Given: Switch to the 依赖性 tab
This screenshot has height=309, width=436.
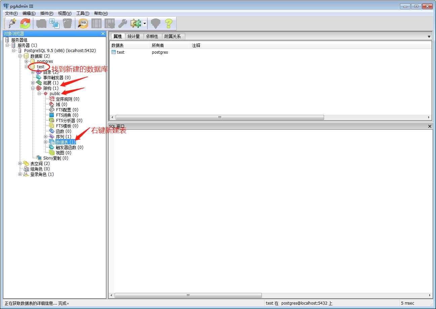Looking at the screenshot, I should coord(152,36).
